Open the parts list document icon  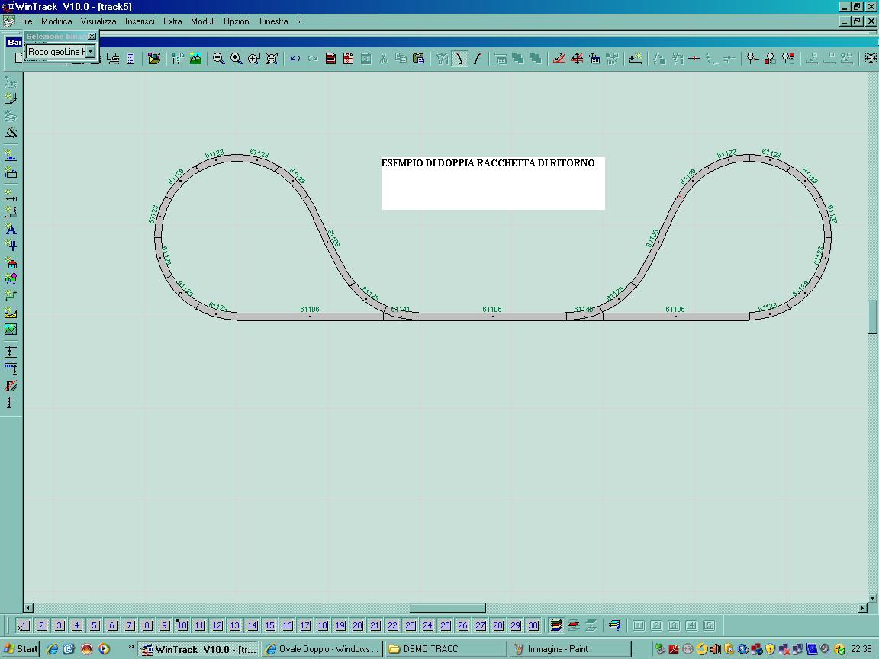pyautogui.click(x=130, y=58)
